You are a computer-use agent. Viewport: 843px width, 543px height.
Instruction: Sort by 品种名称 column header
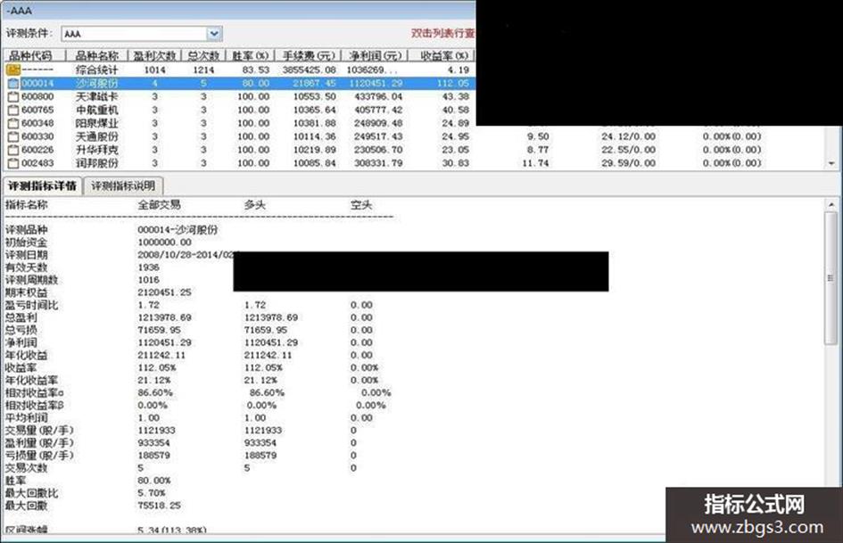click(96, 55)
